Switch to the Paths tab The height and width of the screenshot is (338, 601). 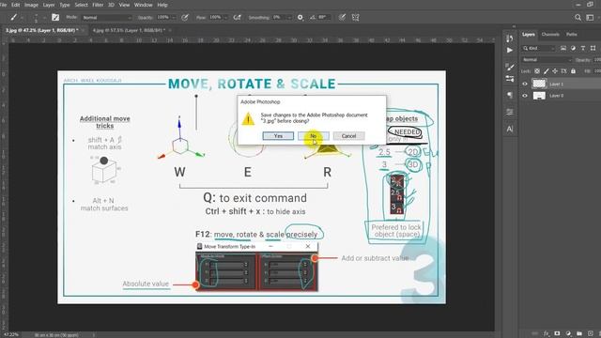[572, 35]
